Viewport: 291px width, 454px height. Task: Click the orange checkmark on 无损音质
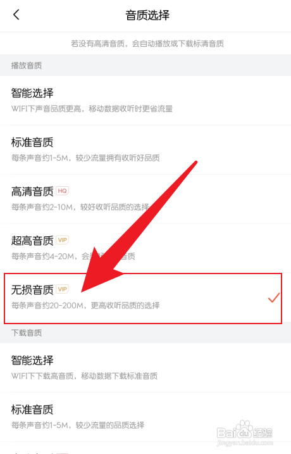point(274,298)
